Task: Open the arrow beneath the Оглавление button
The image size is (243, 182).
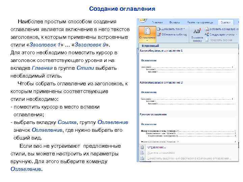Action: 147,41
